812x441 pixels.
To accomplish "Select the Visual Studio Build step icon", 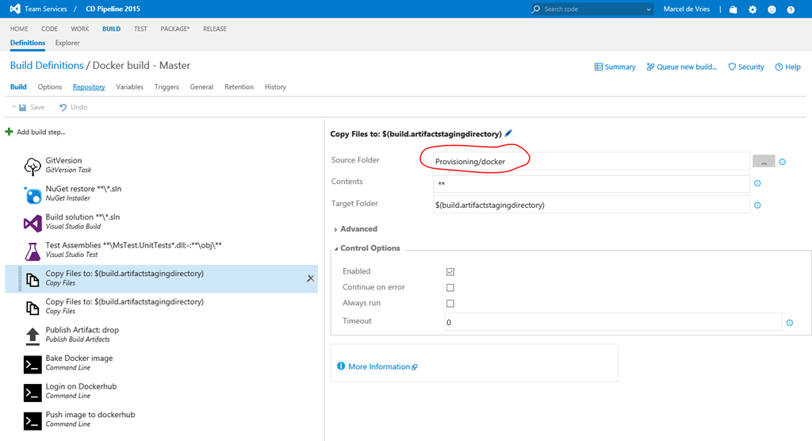I will (33, 223).
